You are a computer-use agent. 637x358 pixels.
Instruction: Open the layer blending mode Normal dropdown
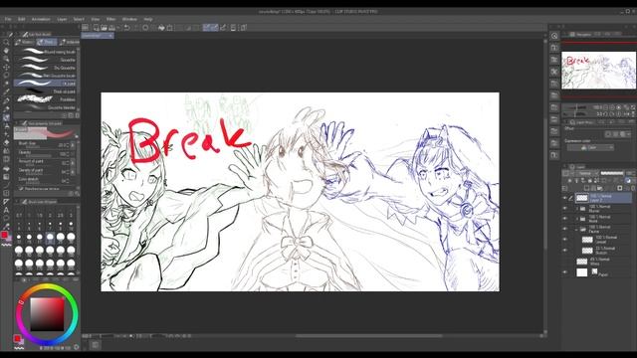587,173
